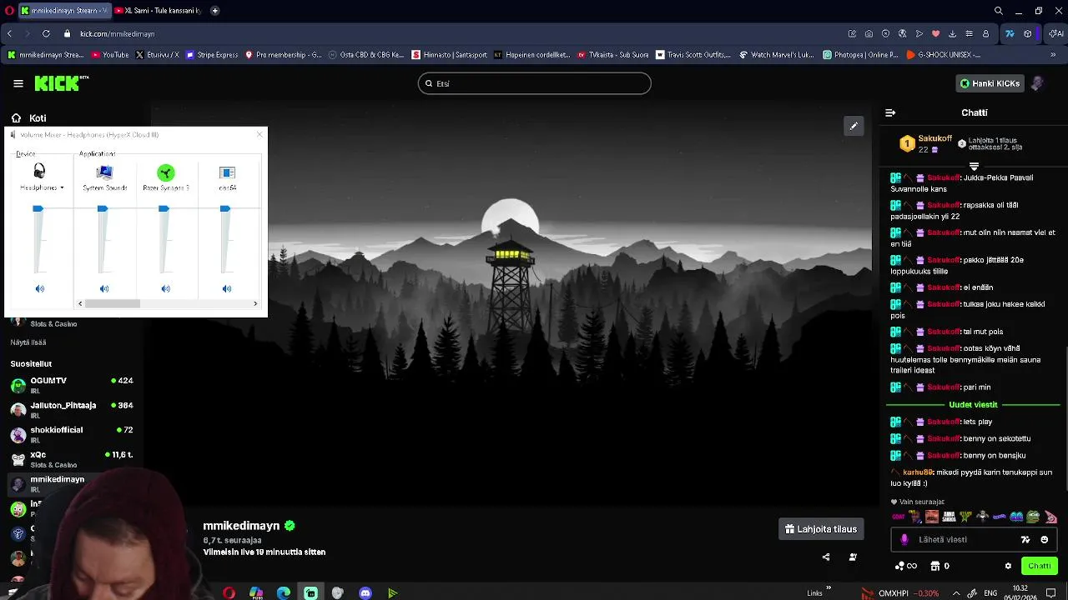The height and width of the screenshot is (600, 1068).
Task: Go to Koti home link
Action: 29,118
